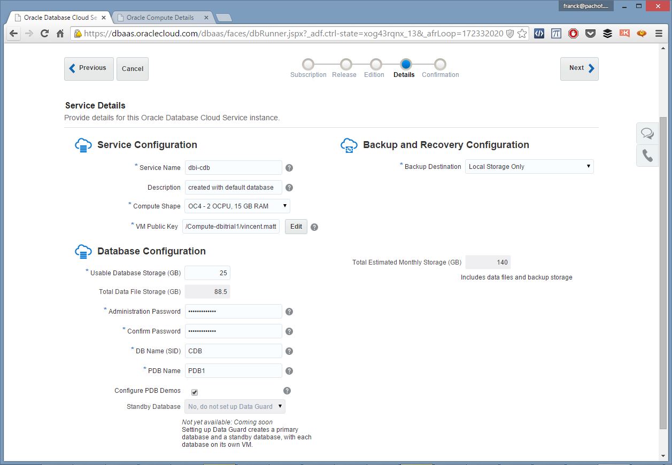Go to the Previous wizard page
This screenshot has width=672, height=465.
coord(89,68)
